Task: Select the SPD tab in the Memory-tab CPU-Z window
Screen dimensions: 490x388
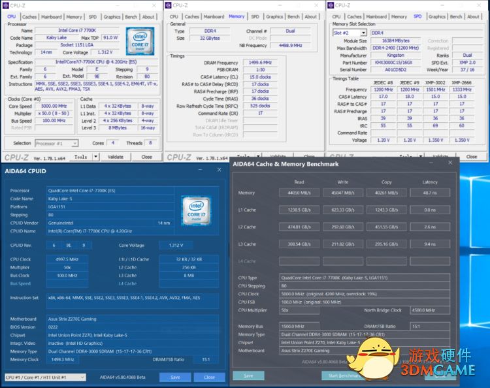Action: [x=255, y=17]
